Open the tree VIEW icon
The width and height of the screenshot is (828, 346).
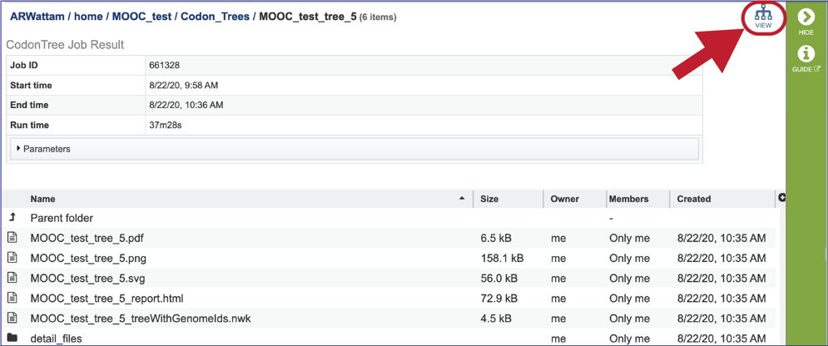[763, 17]
